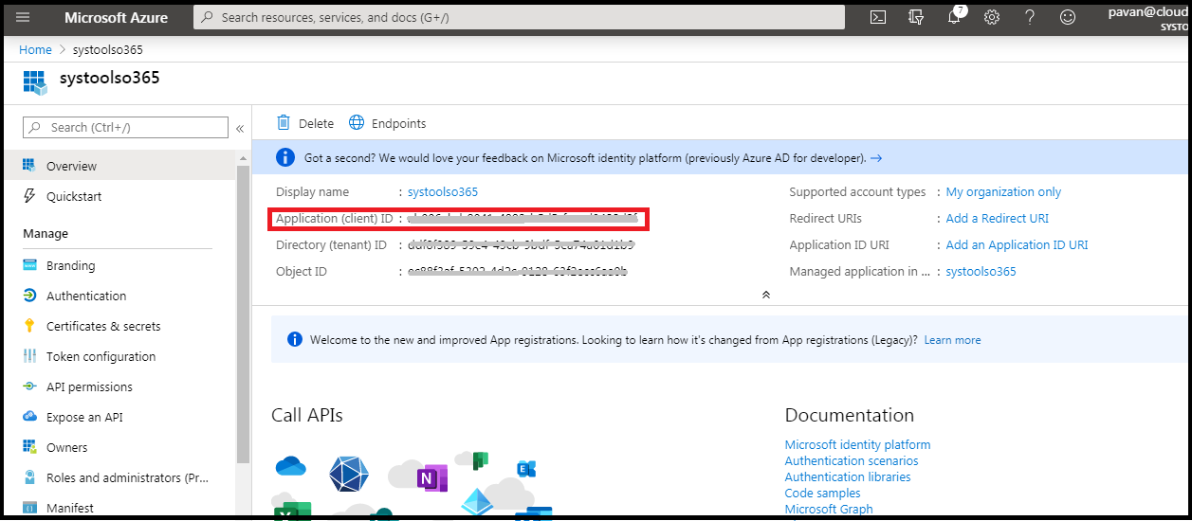The height and width of the screenshot is (521, 1192).
Task: Click the systoolso365 app registration icon
Action: point(35,81)
